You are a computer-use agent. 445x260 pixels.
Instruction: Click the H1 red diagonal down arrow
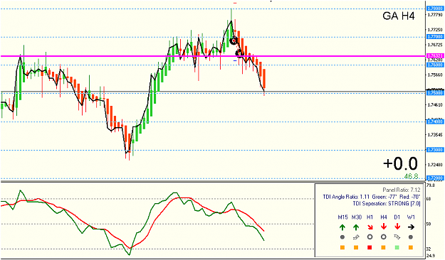[370, 227]
